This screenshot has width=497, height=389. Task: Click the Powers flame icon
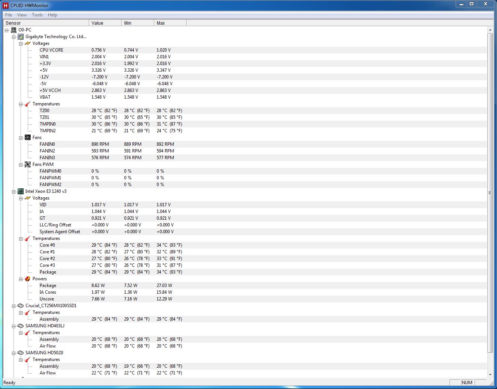[x=28, y=279]
